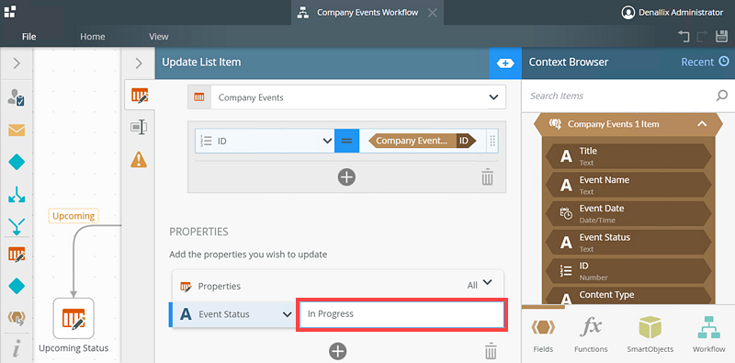Open the app launcher grid icon
735x363 pixels.
(x=10, y=11)
